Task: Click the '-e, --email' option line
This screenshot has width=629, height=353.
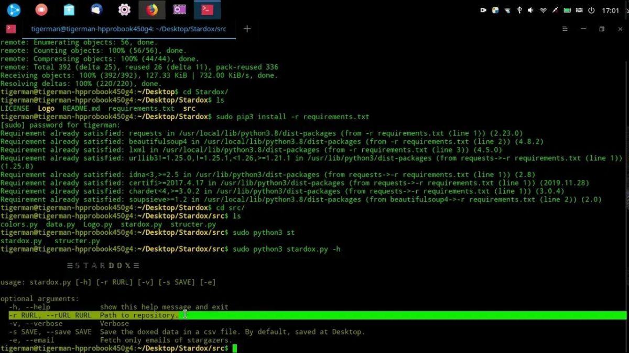Action: click(120, 340)
